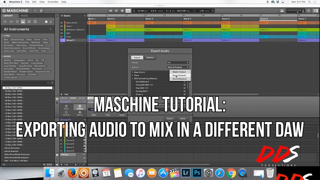Add a new group with plus icon
Viewport: 320px width, 180px height.
click(x=62, y=44)
